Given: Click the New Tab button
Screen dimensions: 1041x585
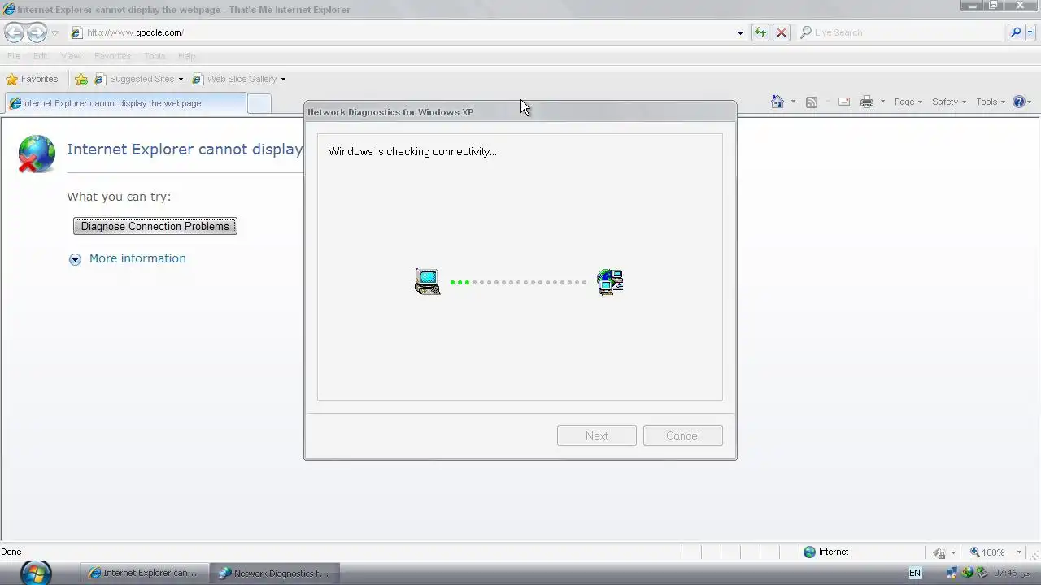Looking at the screenshot, I should [x=259, y=104].
